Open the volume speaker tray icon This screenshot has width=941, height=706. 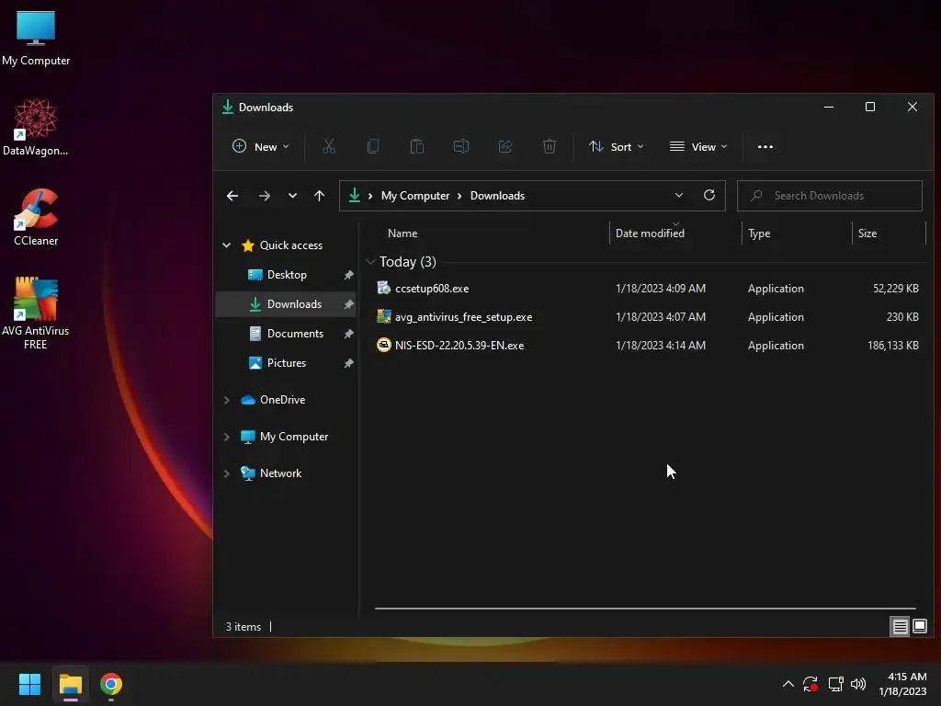tap(858, 684)
